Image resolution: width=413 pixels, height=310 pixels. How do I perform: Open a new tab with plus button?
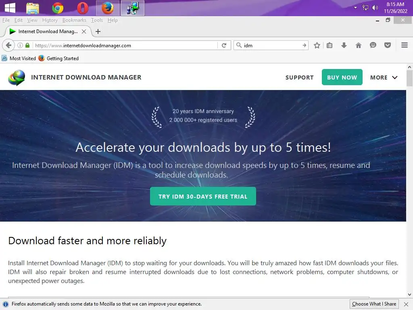(98, 31)
